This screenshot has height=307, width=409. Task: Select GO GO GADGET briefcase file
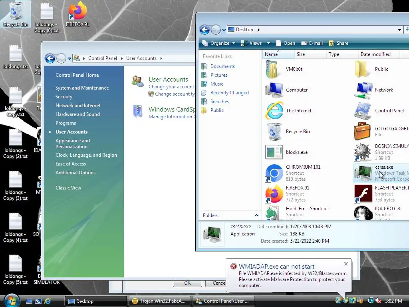pyautogui.click(x=381, y=132)
